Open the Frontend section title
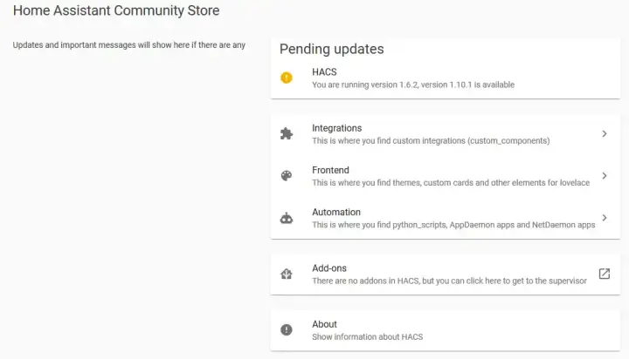 click(x=330, y=170)
